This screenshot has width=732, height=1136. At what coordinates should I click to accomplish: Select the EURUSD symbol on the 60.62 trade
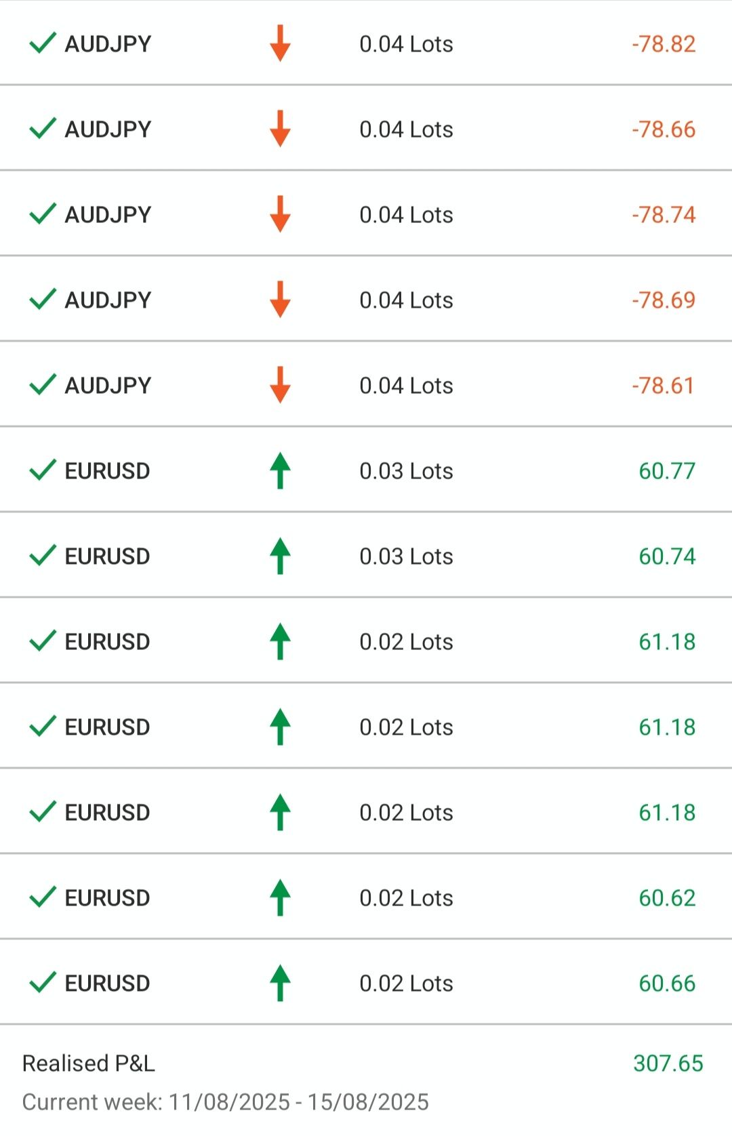(107, 897)
